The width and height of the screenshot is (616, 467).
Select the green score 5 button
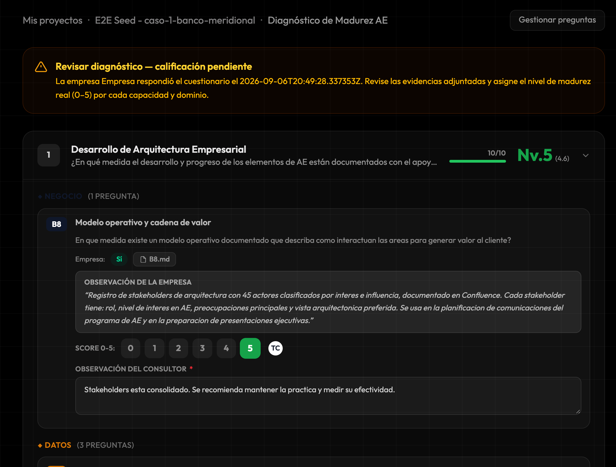pos(250,348)
